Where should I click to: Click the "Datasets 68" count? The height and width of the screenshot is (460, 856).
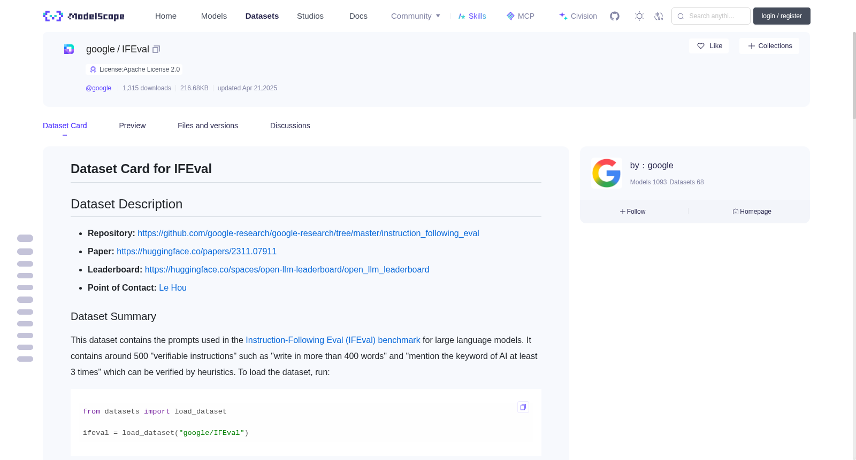[686, 182]
